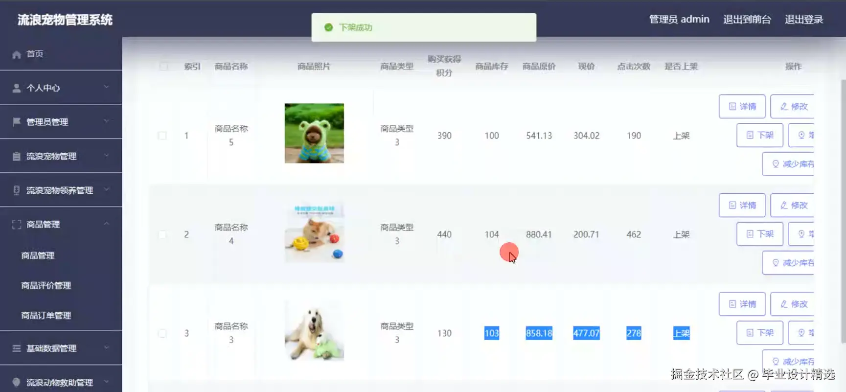The width and height of the screenshot is (846, 392).
Task: Click the green success icon in 下架成功 toast
Action: 329,27
